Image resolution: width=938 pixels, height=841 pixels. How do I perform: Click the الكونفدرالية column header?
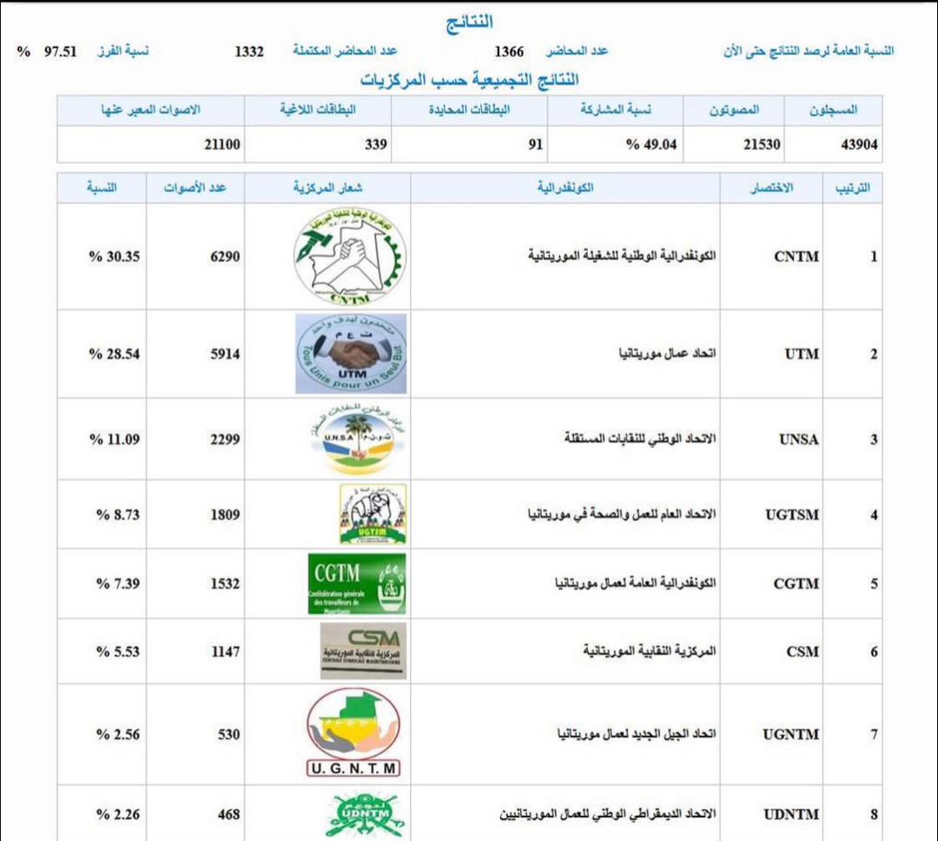click(565, 188)
